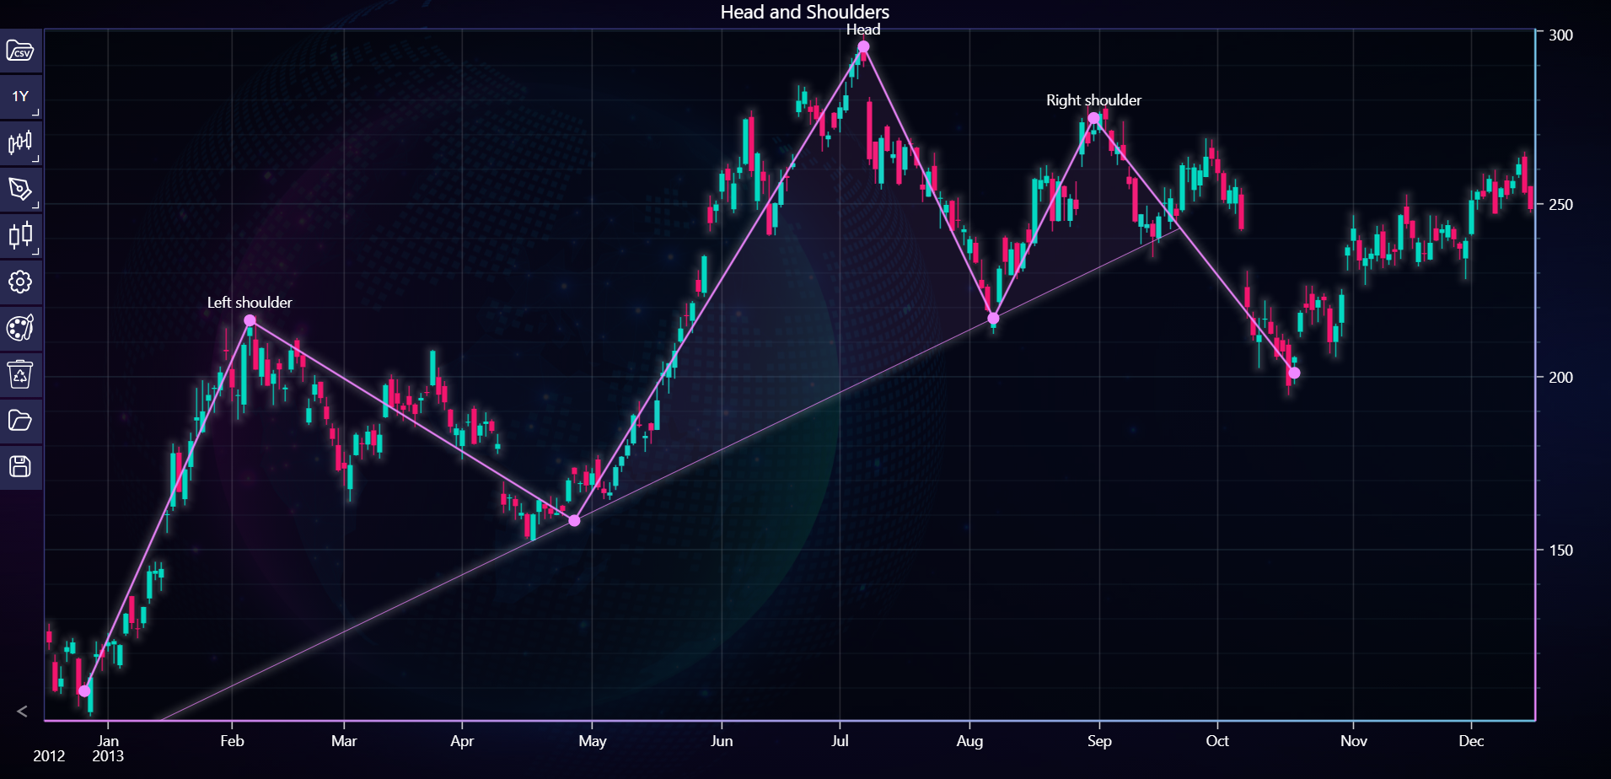The height and width of the screenshot is (779, 1611).
Task: Click the save floppy disk icon
Action: point(20,467)
